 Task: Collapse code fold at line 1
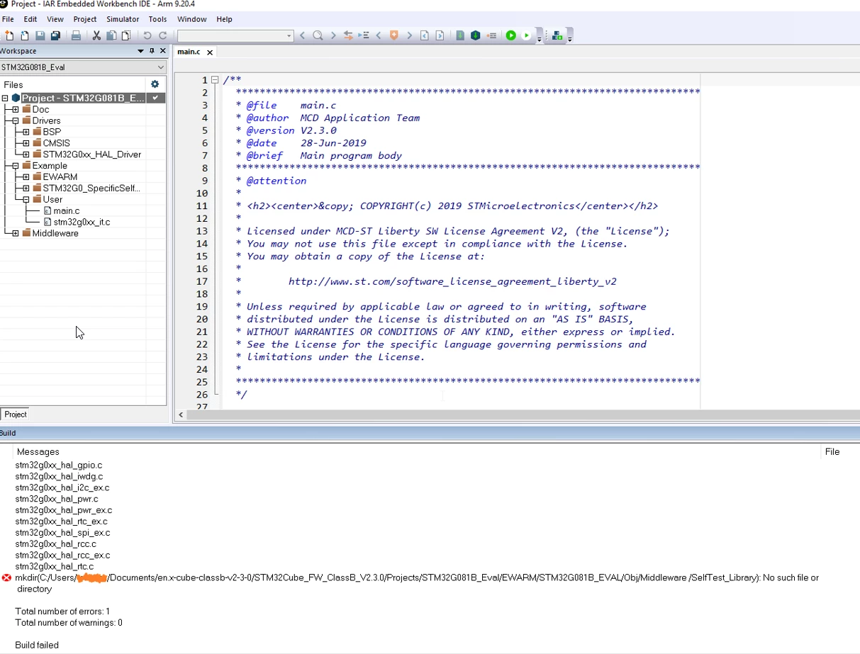point(215,80)
